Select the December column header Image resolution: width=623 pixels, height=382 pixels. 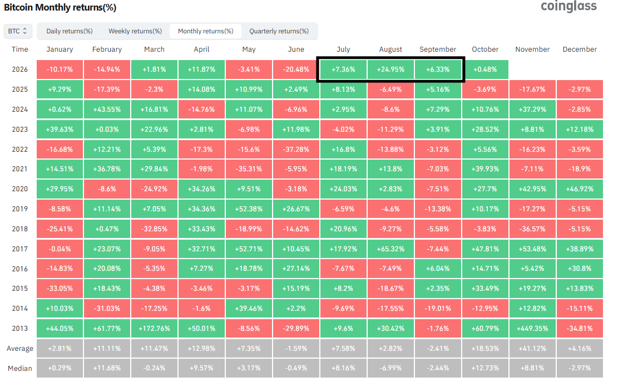click(x=580, y=49)
